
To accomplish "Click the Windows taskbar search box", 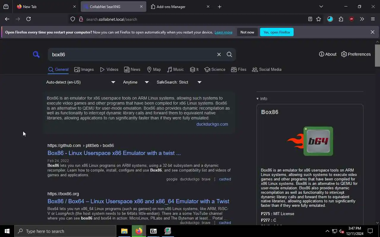I will (x=65, y=231).
